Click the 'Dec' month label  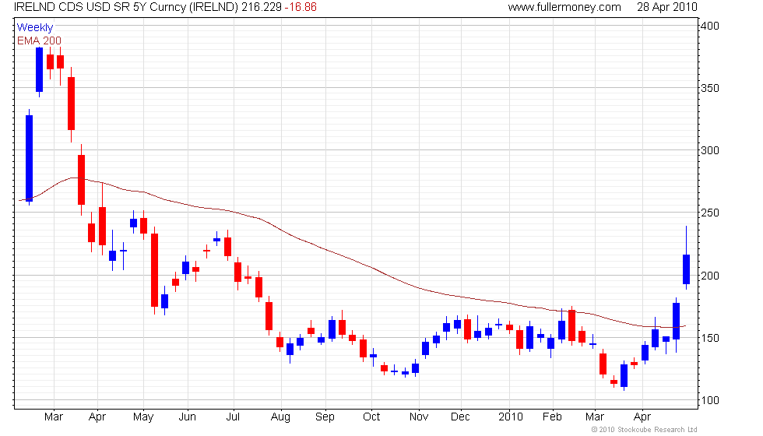460,417
